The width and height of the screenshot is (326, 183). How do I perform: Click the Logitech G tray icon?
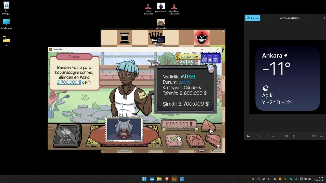coord(269,179)
